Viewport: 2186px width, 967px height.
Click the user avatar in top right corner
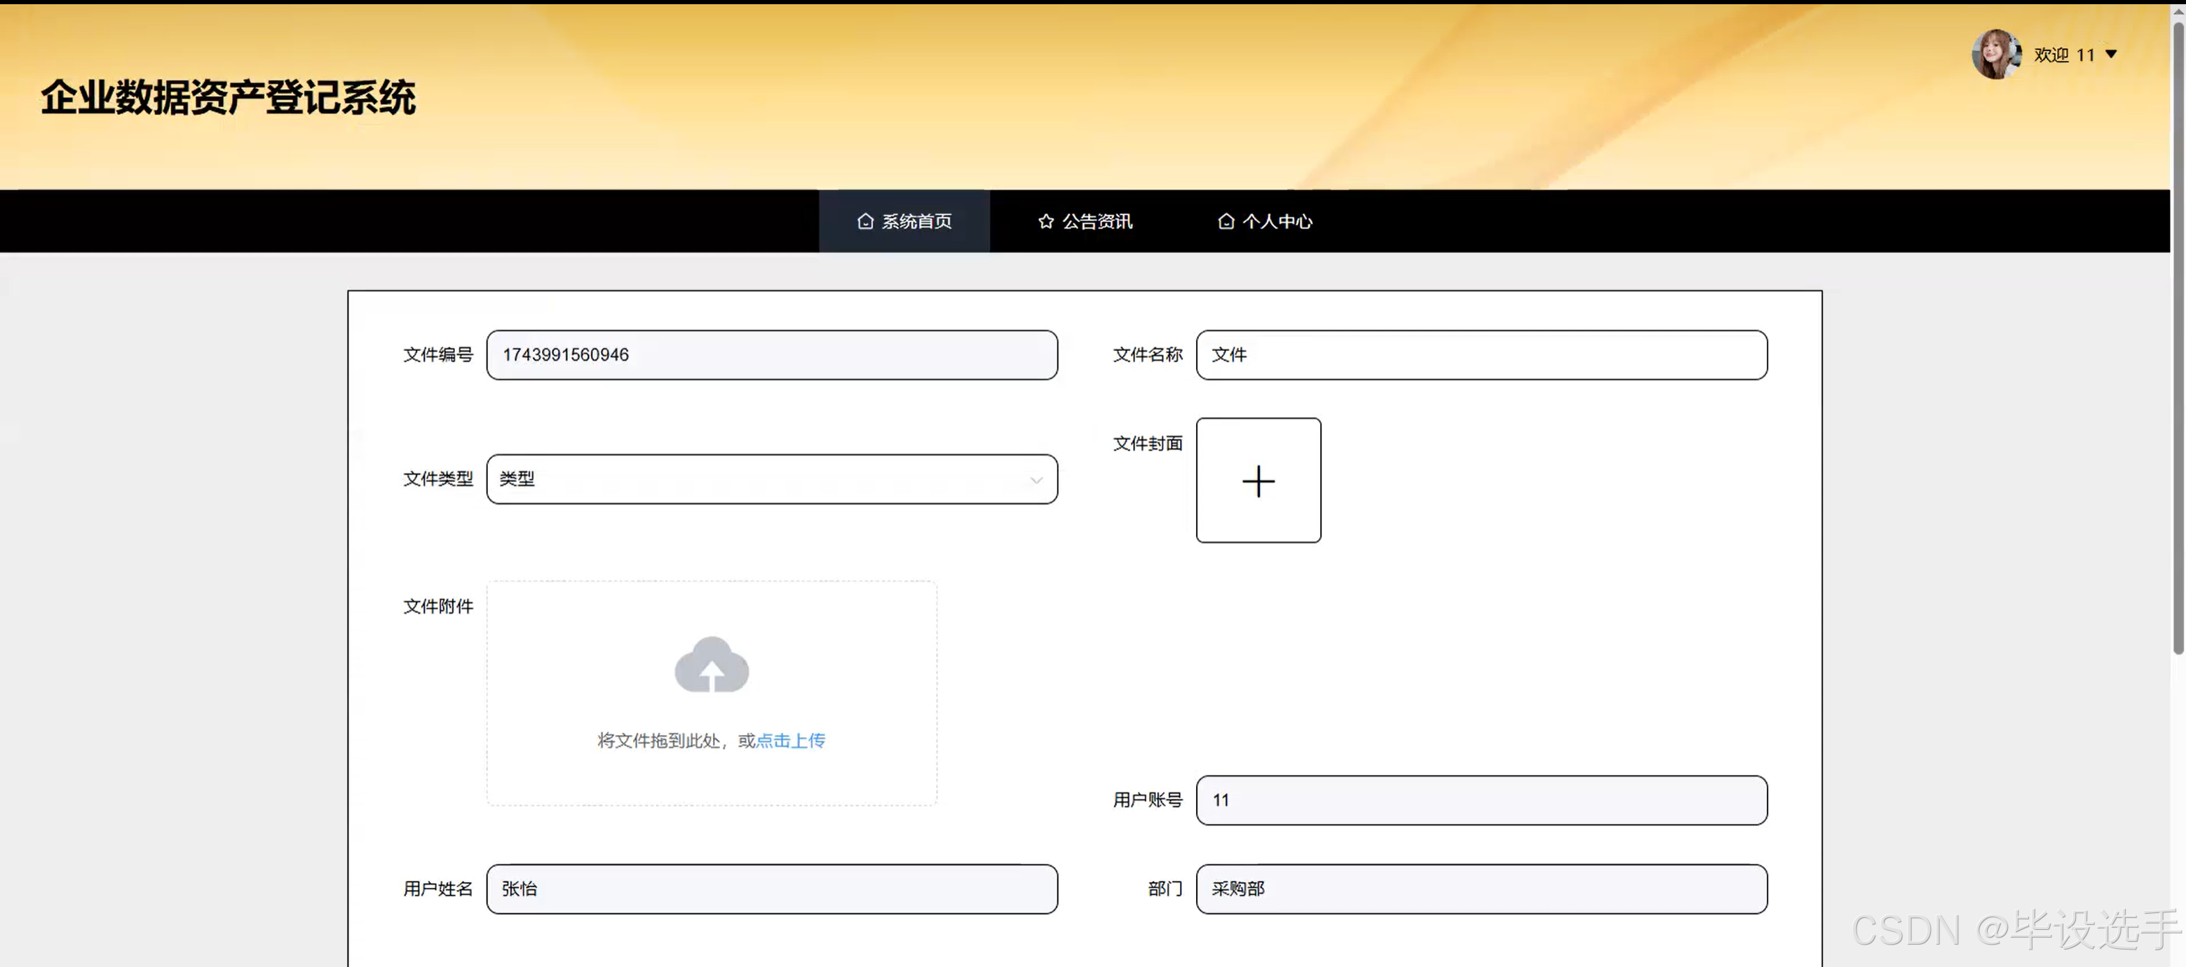tap(1996, 53)
